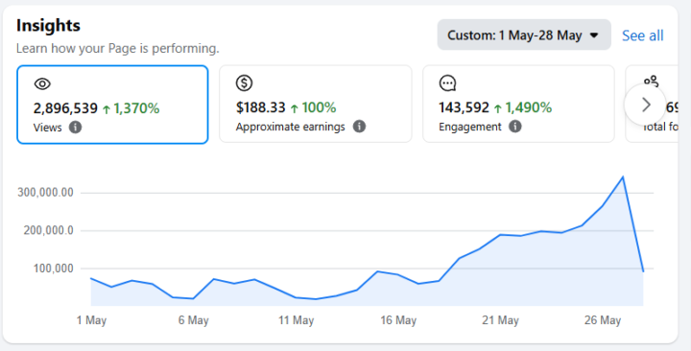Select the Engagement metric card
This screenshot has width=691, height=351.
point(518,104)
